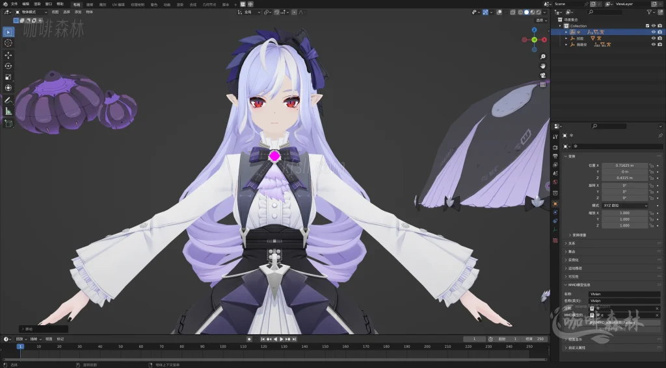Open the Tool tab in properties editor

(x=555, y=136)
